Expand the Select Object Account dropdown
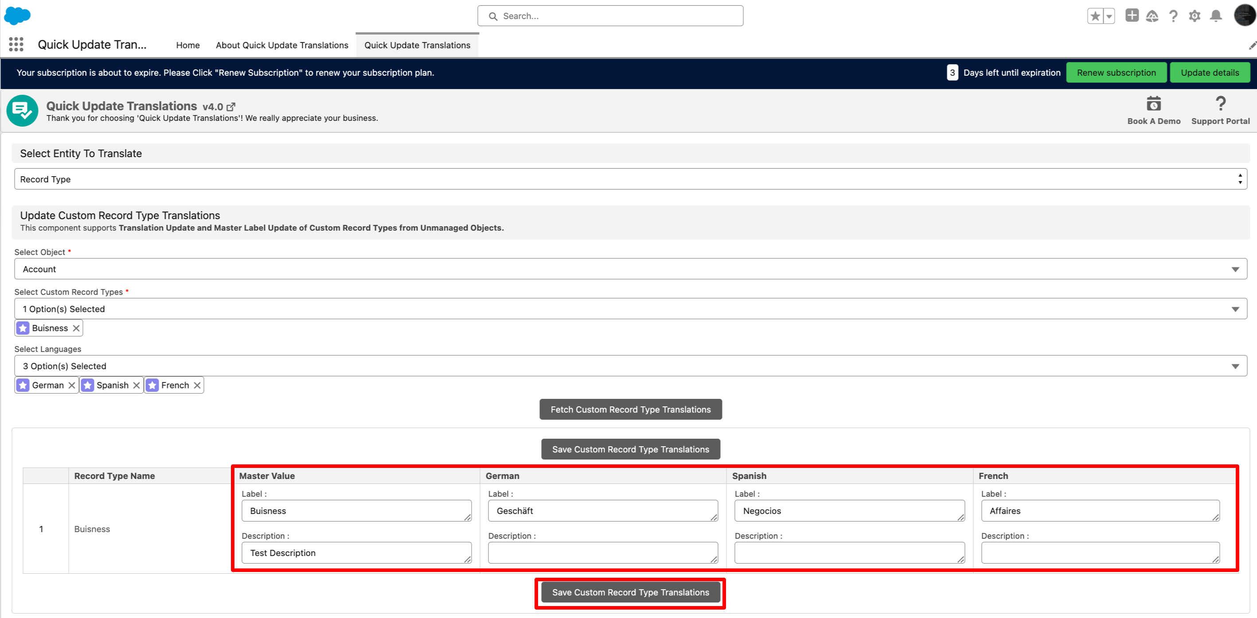Viewport: 1257px width, 618px height. tap(630, 269)
